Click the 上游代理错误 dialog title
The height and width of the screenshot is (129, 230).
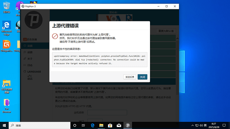tap(65, 26)
